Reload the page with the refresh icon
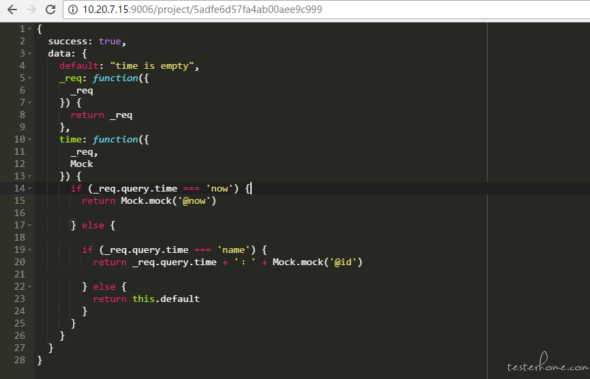 tap(50, 10)
